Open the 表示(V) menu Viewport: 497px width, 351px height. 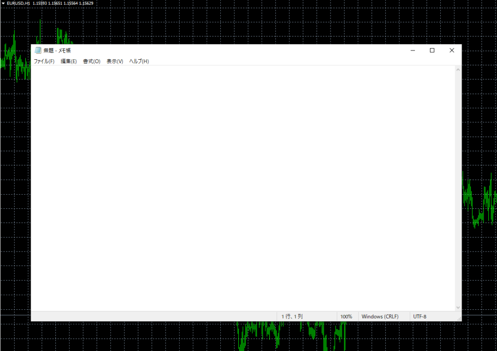tap(115, 62)
